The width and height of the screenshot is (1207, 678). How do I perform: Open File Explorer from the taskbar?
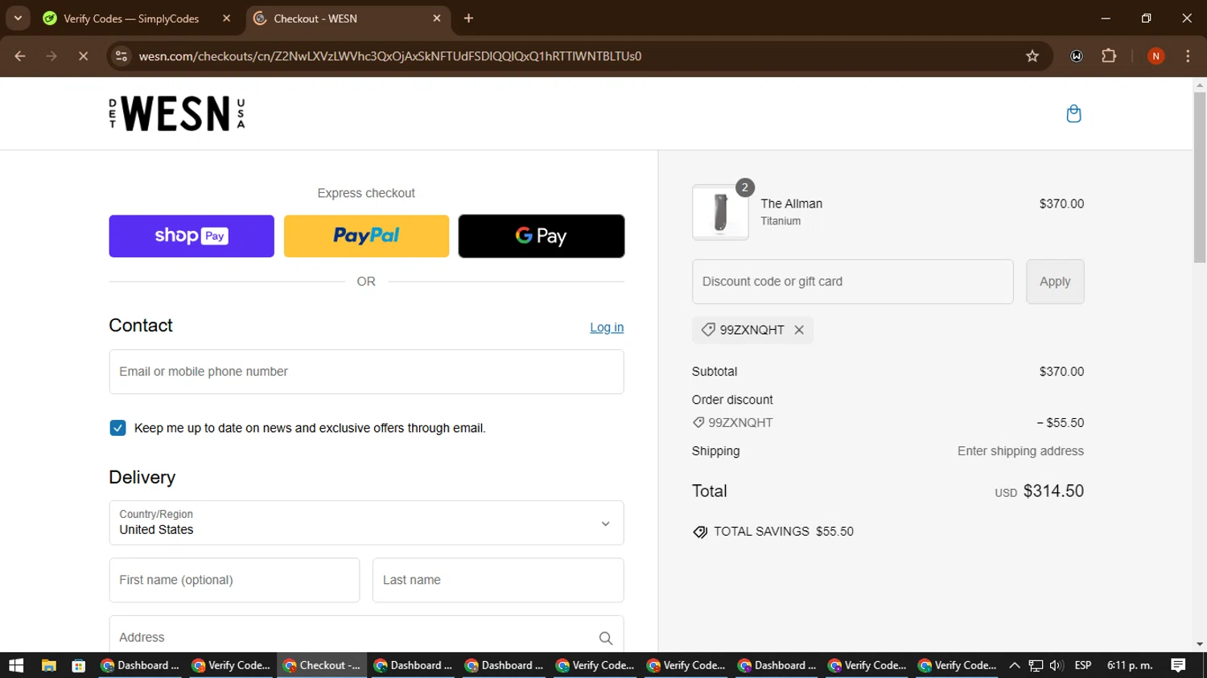pyautogui.click(x=48, y=665)
